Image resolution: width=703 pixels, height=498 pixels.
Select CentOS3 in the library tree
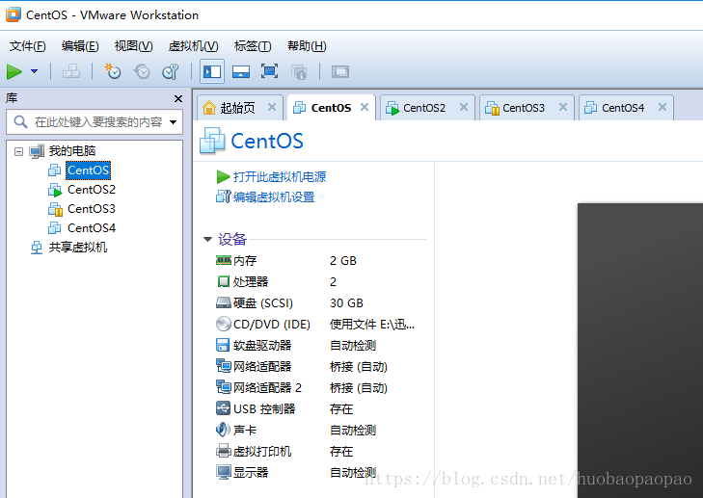(x=92, y=209)
